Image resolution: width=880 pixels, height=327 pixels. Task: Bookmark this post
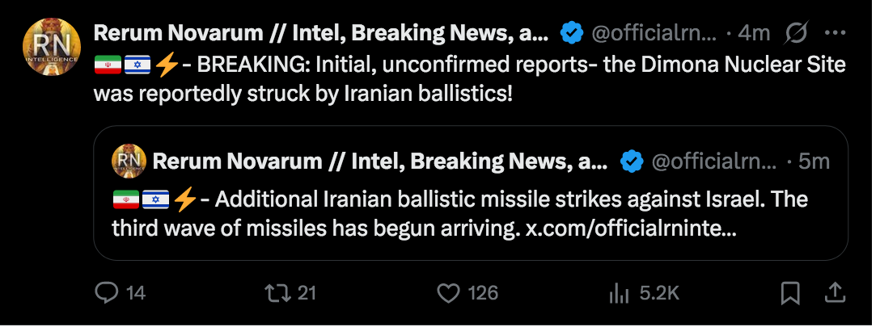(x=791, y=293)
